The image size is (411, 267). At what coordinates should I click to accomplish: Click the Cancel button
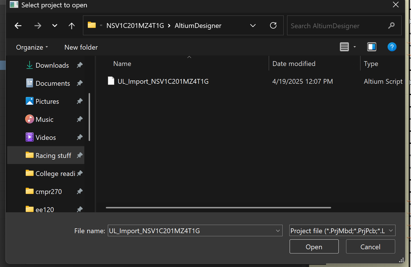click(x=370, y=247)
